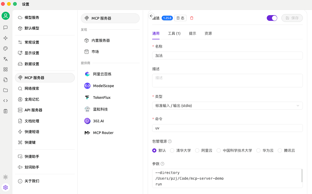Select the 阿里云 package source radio
This screenshot has height=194, width=312.
(x=197, y=150)
